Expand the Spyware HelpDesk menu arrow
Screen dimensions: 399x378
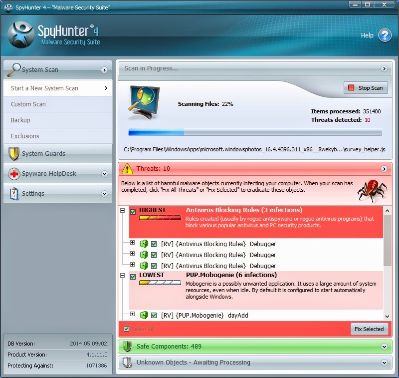click(x=104, y=174)
